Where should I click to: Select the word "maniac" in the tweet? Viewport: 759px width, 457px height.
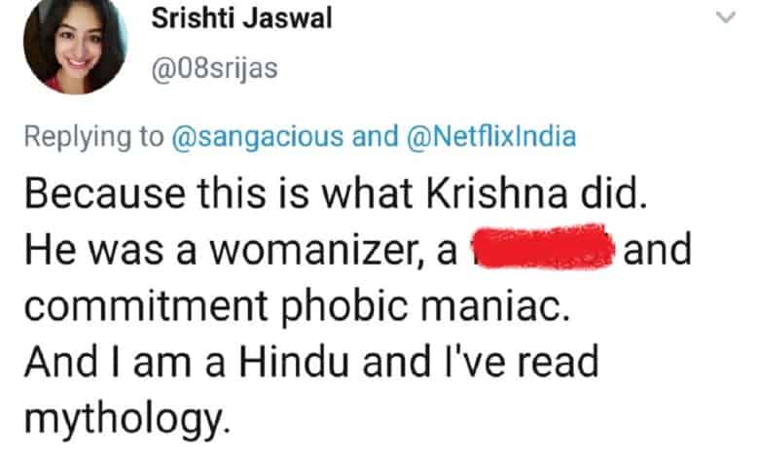coord(495,306)
